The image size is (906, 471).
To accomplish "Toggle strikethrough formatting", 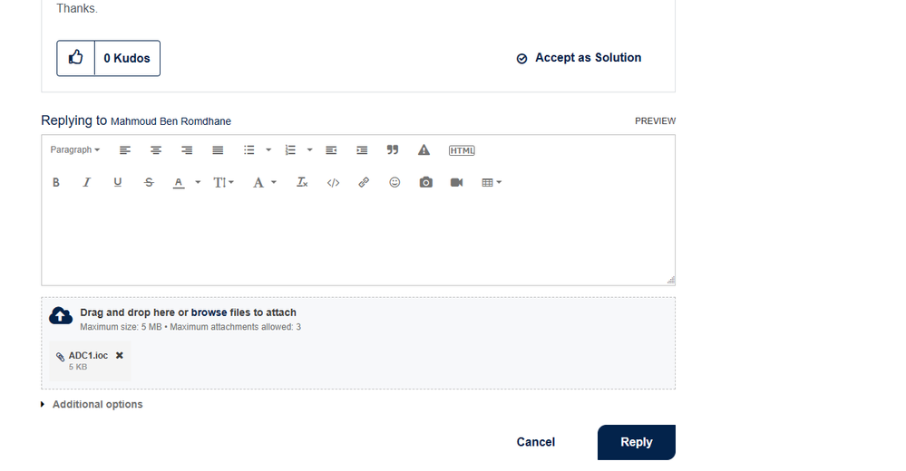I will point(149,183).
